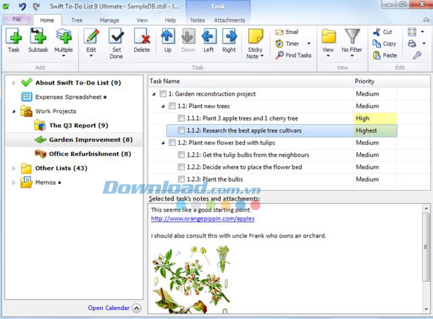Start the Timer

[287, 44]
